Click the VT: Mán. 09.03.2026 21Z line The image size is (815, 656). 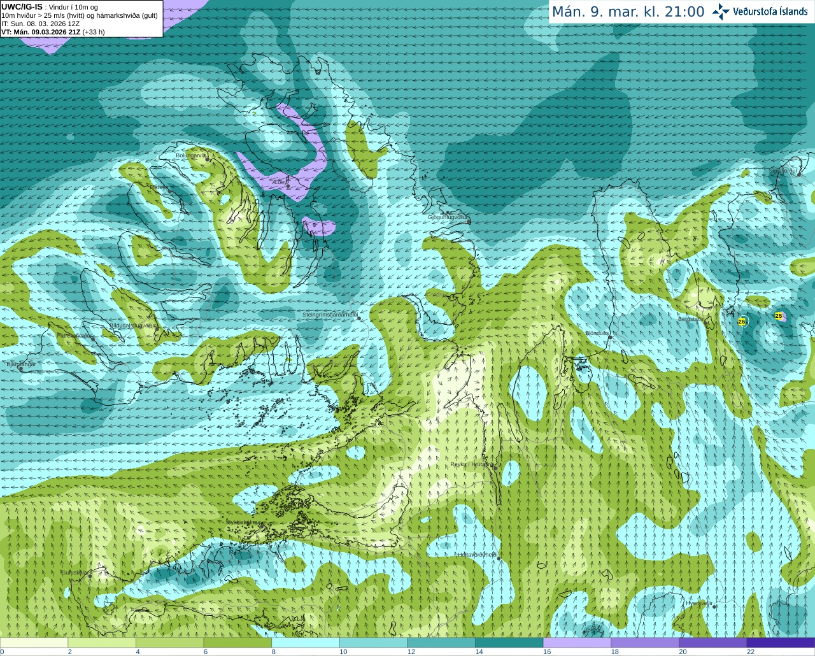(x=53, y=32)
